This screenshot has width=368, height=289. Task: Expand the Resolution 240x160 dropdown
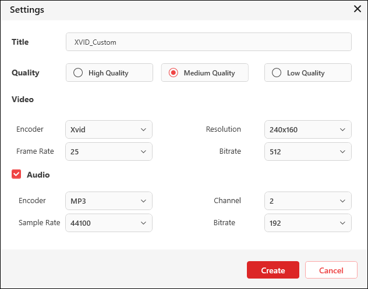tap(307, 129)
